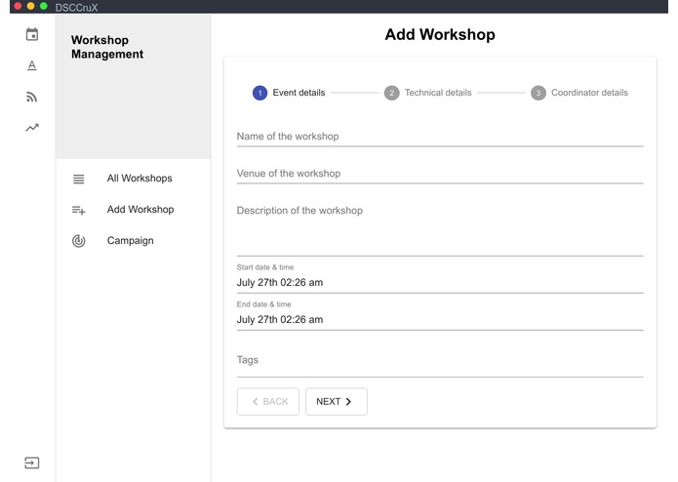
Task: Open Campaign menu item
Action: tap(134, 241)
